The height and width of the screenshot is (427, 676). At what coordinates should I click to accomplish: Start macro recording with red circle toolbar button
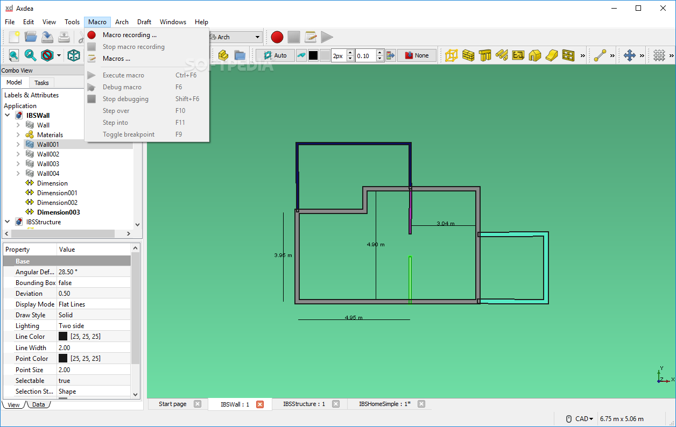point(277,37)
